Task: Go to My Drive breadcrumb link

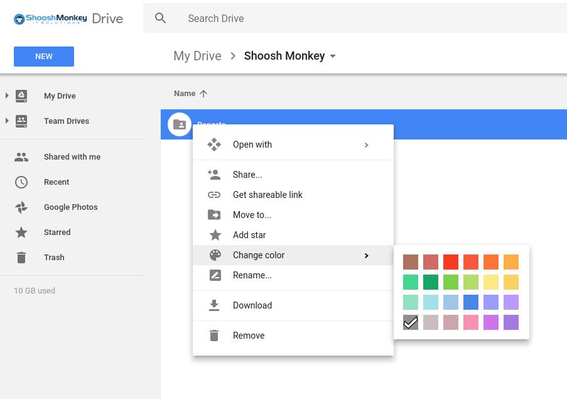Action: (x=197, y=56)
